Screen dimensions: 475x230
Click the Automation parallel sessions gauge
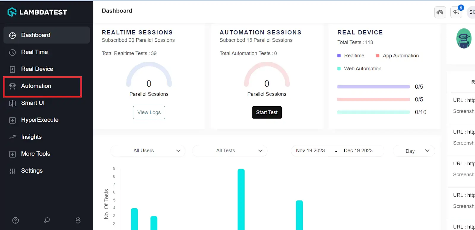267,75
